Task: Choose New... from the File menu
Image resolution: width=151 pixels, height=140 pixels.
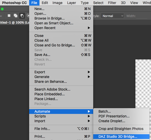Action: coord(61,9)
